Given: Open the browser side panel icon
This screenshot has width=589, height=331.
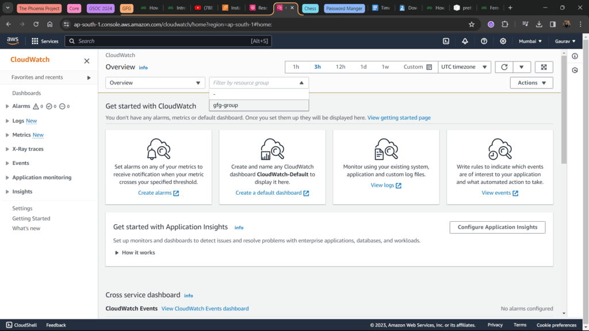Looking at the screenshot, I should [553, 24].
